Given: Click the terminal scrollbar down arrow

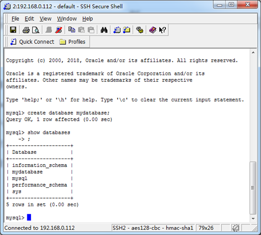Looking at the screenshot, I should click(253, 218).
